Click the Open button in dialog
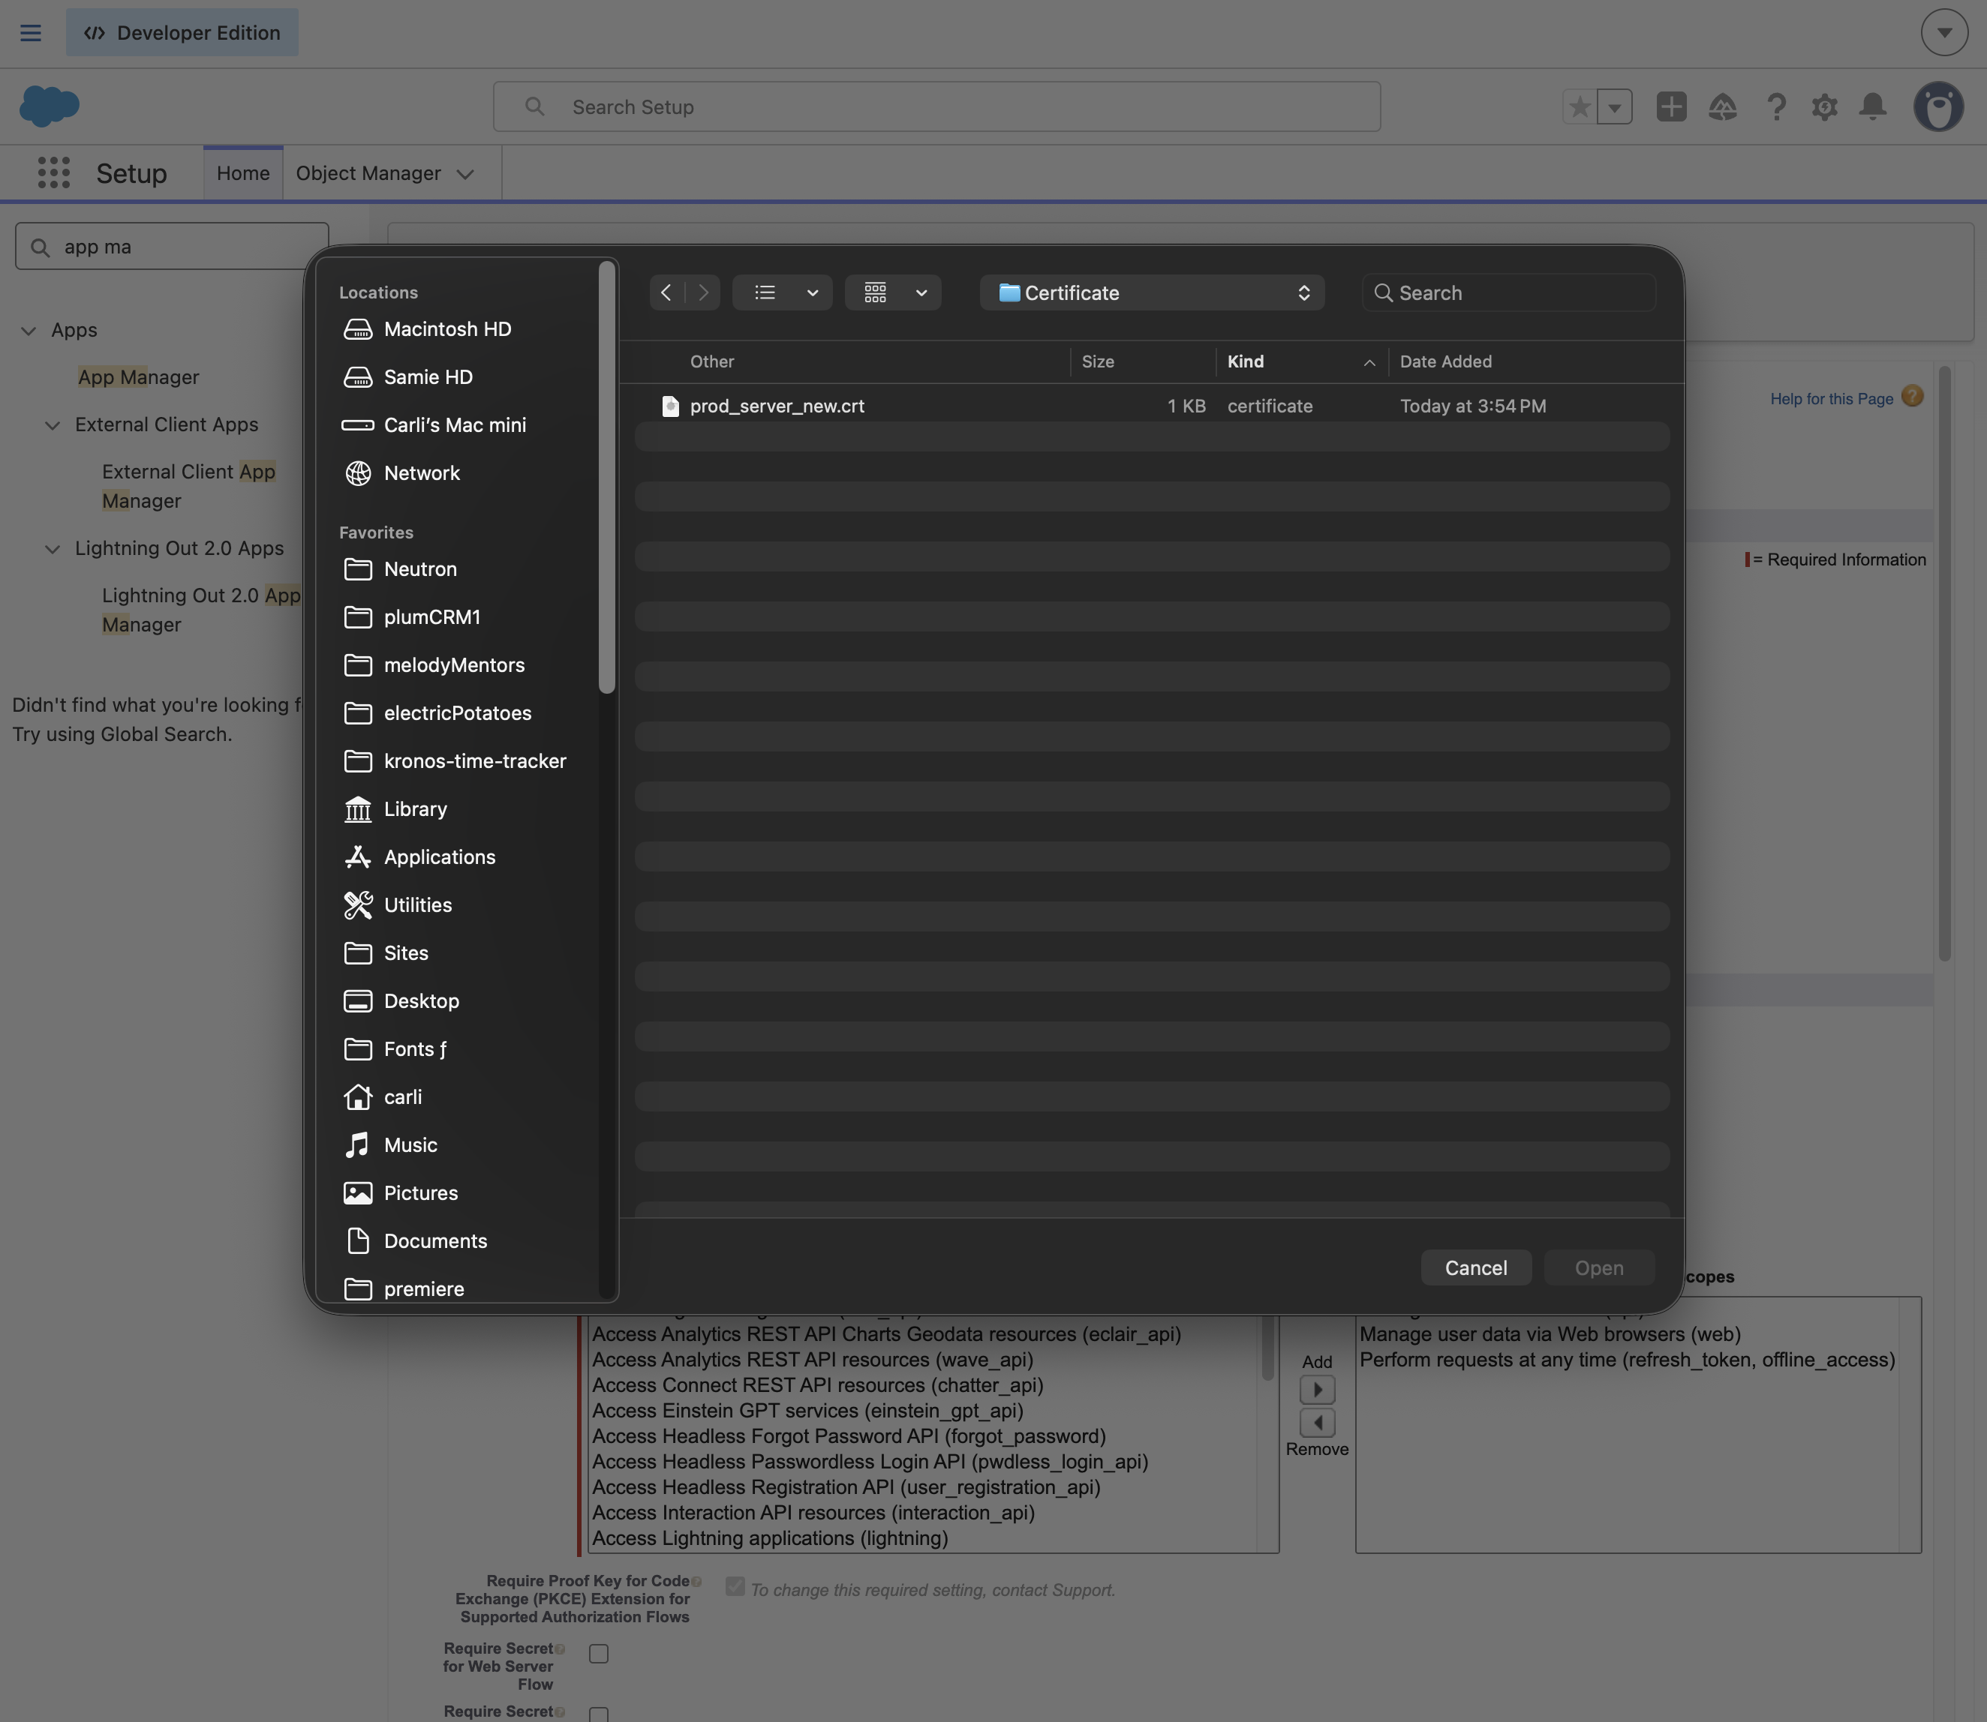1987x1722 pixels. [x=1598, y=1267]
